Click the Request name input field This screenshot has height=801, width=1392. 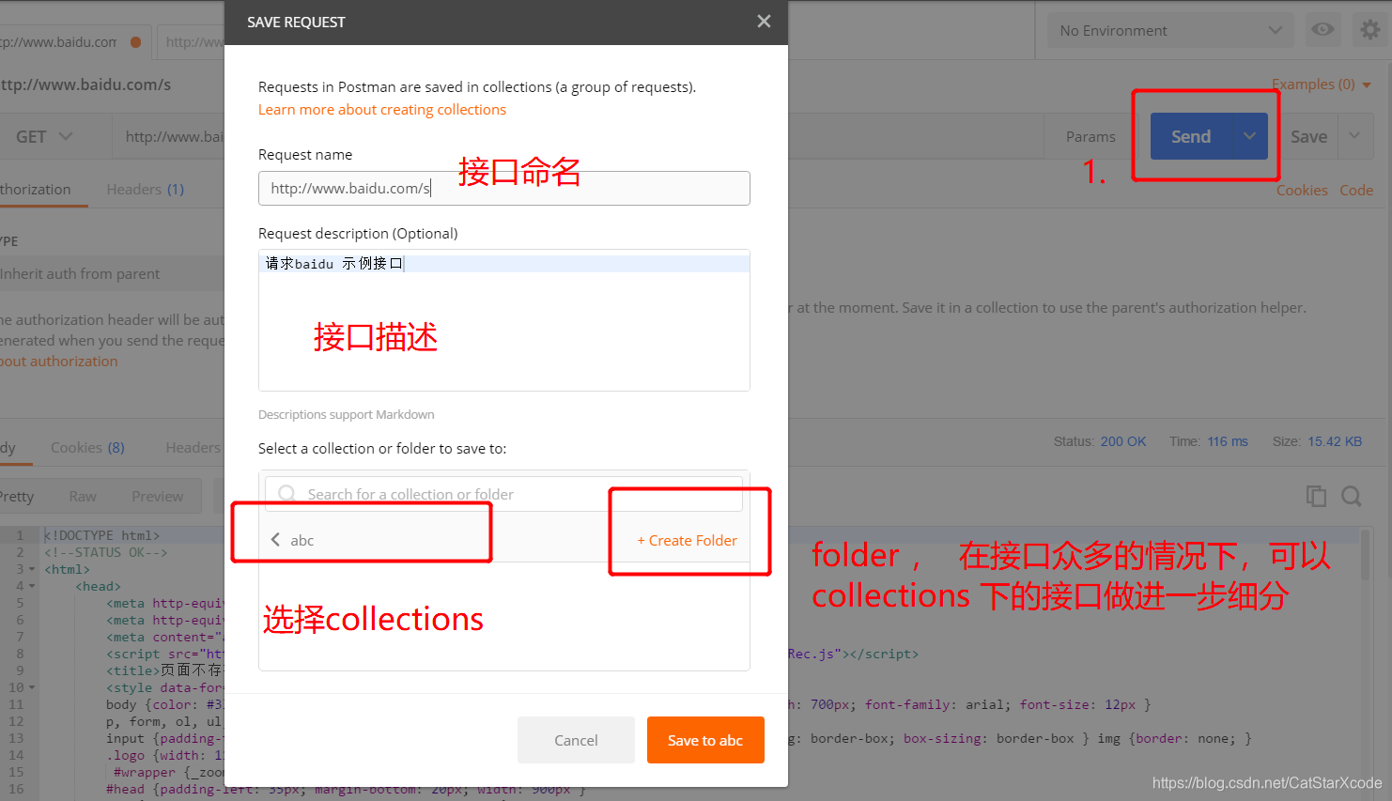(x=504, y=188)
